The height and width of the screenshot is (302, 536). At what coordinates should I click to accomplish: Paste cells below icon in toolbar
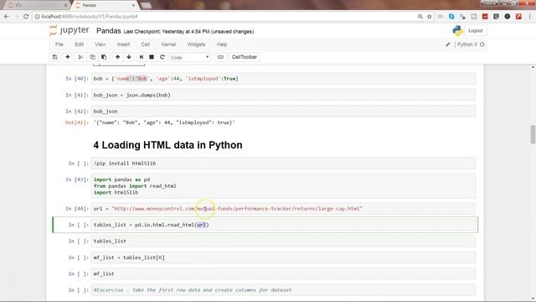[x=104, y=57]
